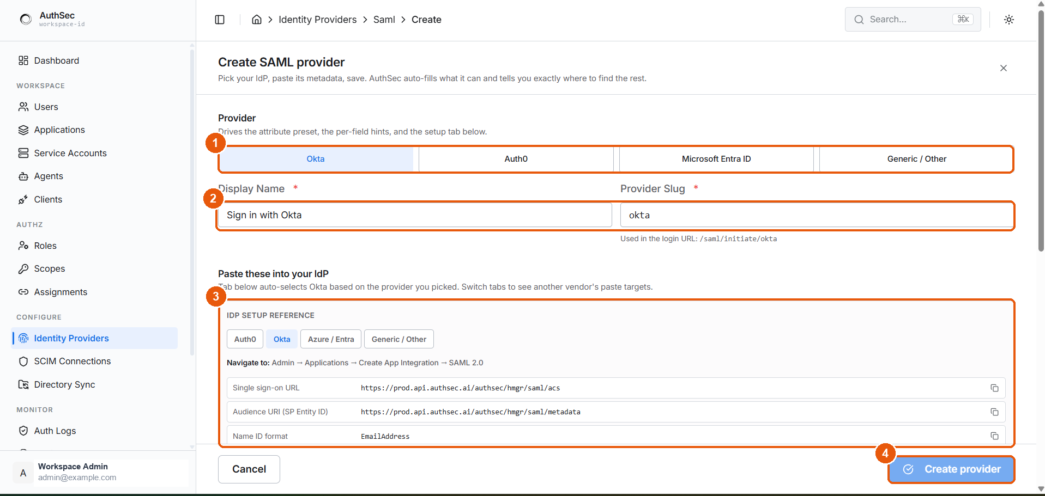
Task: Open Users in the sidebar
Action: 94,107
